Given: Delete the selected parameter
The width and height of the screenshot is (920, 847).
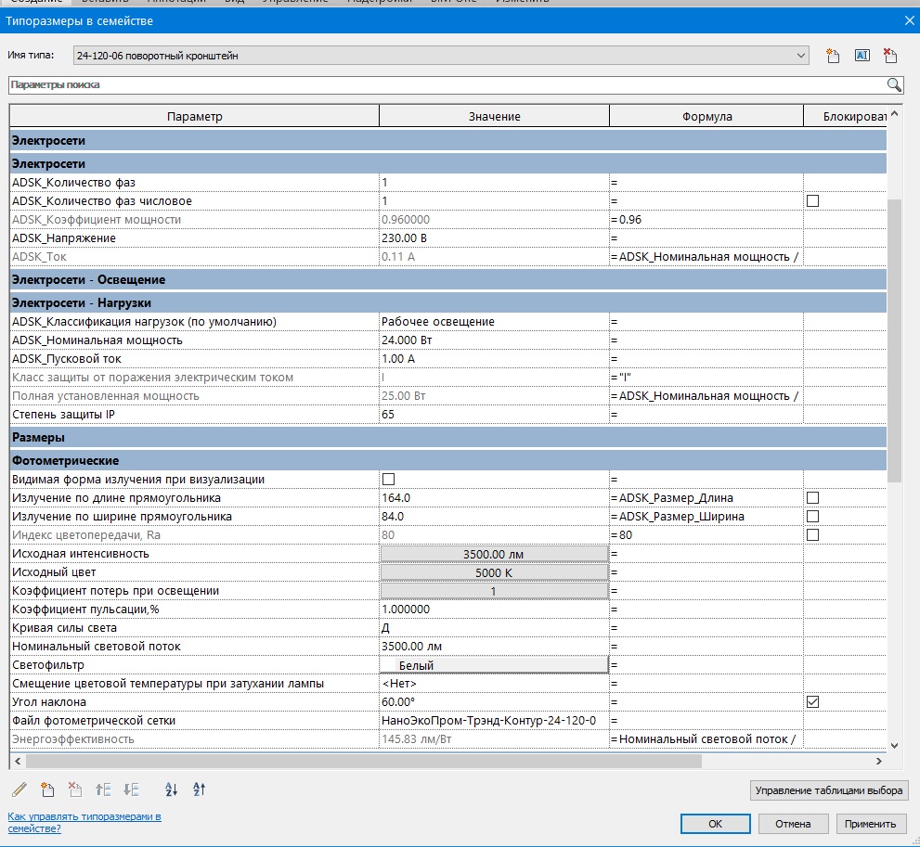Looking at the screenshot, I should (75, 789).
